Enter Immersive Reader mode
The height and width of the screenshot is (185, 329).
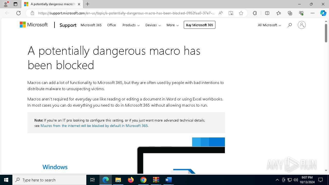pyautogui.click(x=231, y=13)
